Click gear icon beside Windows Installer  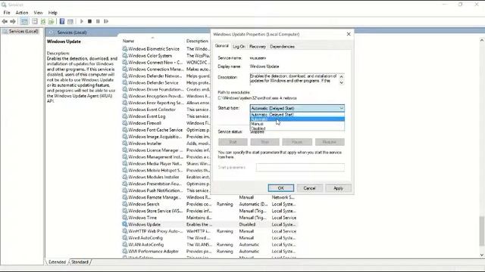(x=124, y=144)
